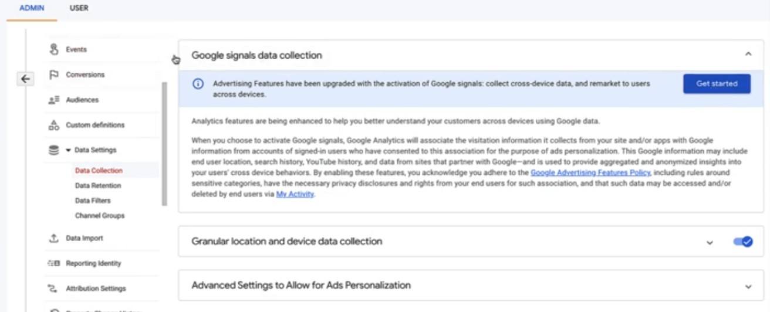Click the Reporting Identity icon
Screen dimensions: 770x312
54,263
